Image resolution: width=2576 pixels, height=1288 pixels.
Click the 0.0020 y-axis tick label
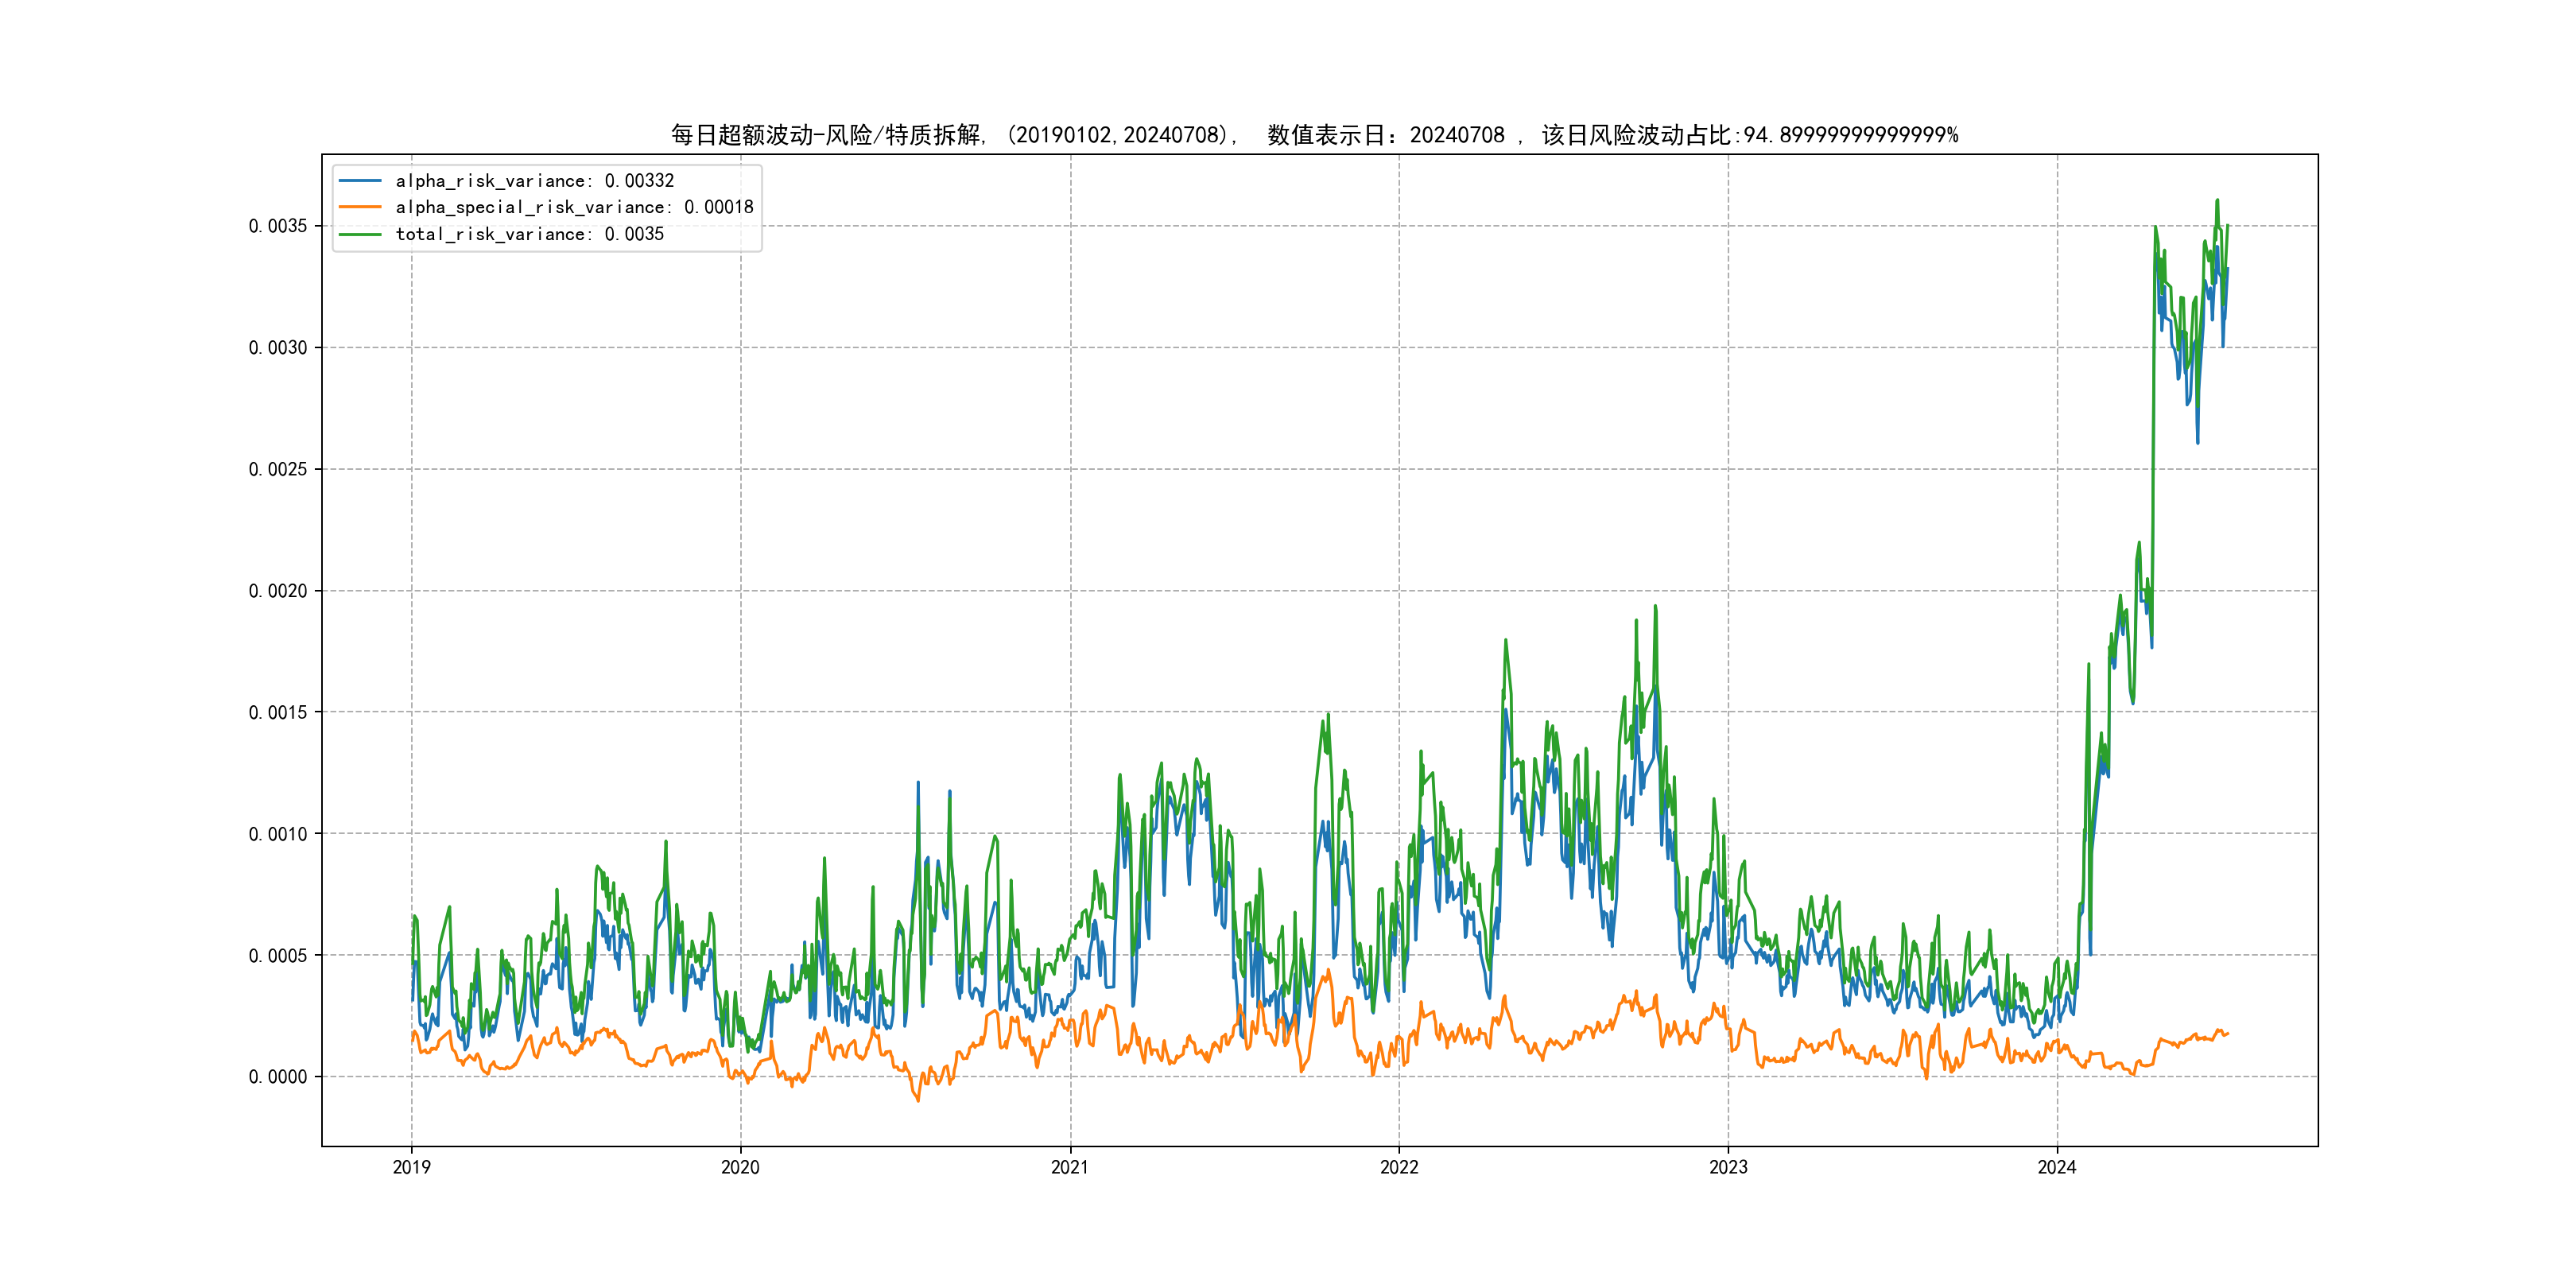pos(278,591)
